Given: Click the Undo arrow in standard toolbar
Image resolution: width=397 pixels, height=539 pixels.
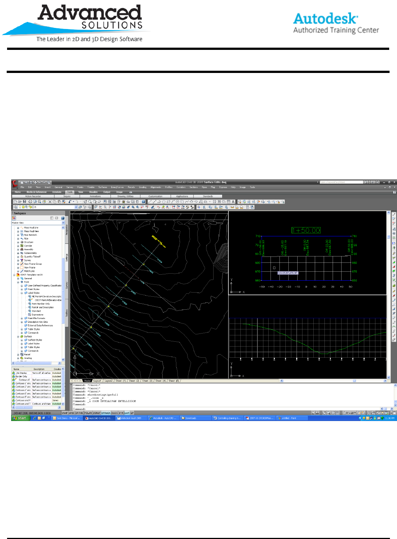Looking at the screenshot, I should tap(70, 202).
